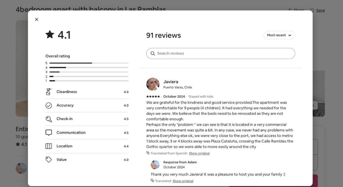Viewport: 343px width, 187px height.
Task: Focus the Search reviews field
Action: (221, 53)
